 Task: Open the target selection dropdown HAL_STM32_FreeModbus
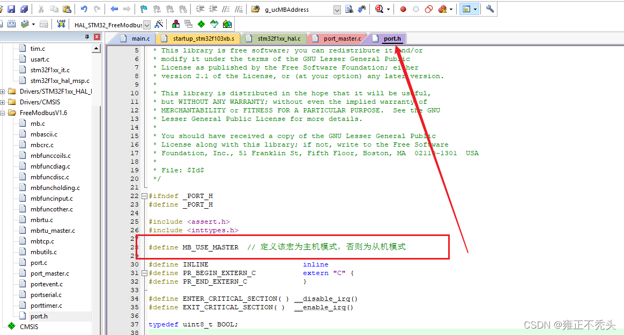click(x=147, y=25)
